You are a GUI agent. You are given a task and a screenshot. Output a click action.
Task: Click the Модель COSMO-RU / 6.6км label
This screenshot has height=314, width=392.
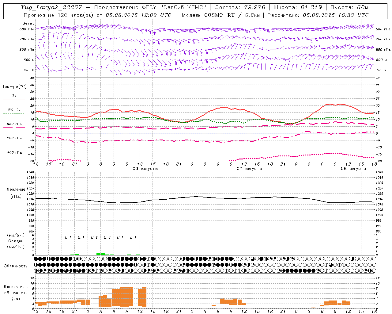pyautogui.click(x=221, y=15)
